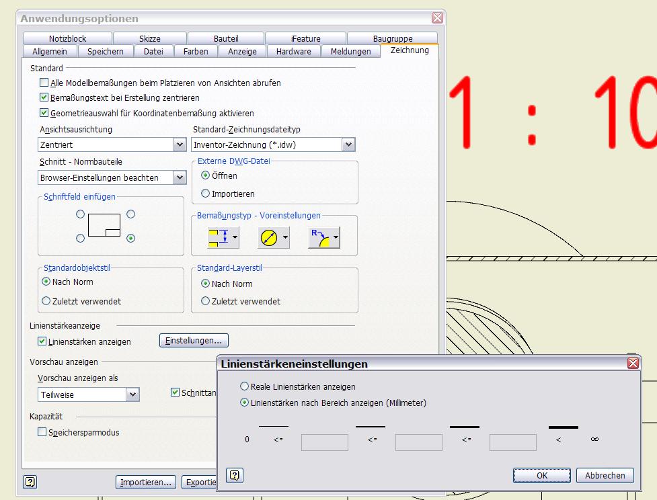Select 'Importieren' for external DWG file

click(x=205, y=194)
